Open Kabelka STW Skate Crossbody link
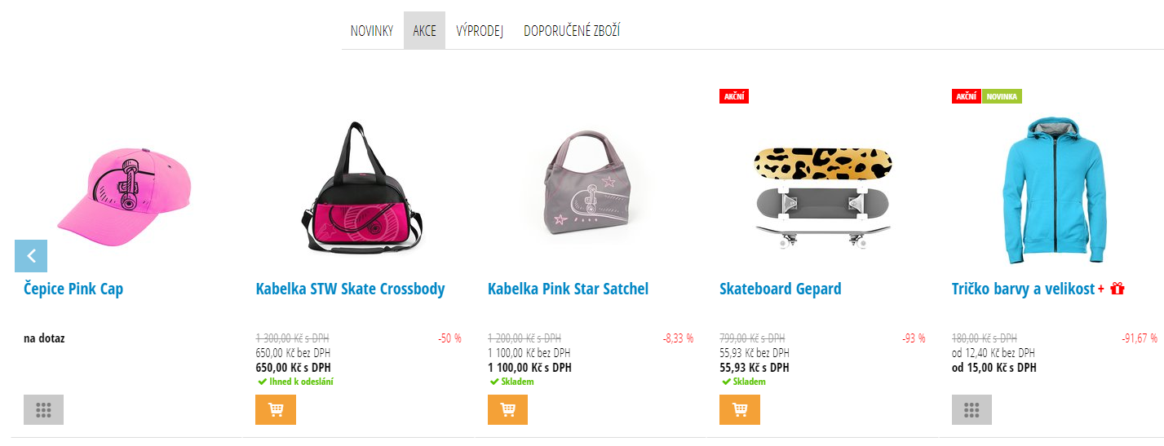1164x446 pixels. click(351, 289)
